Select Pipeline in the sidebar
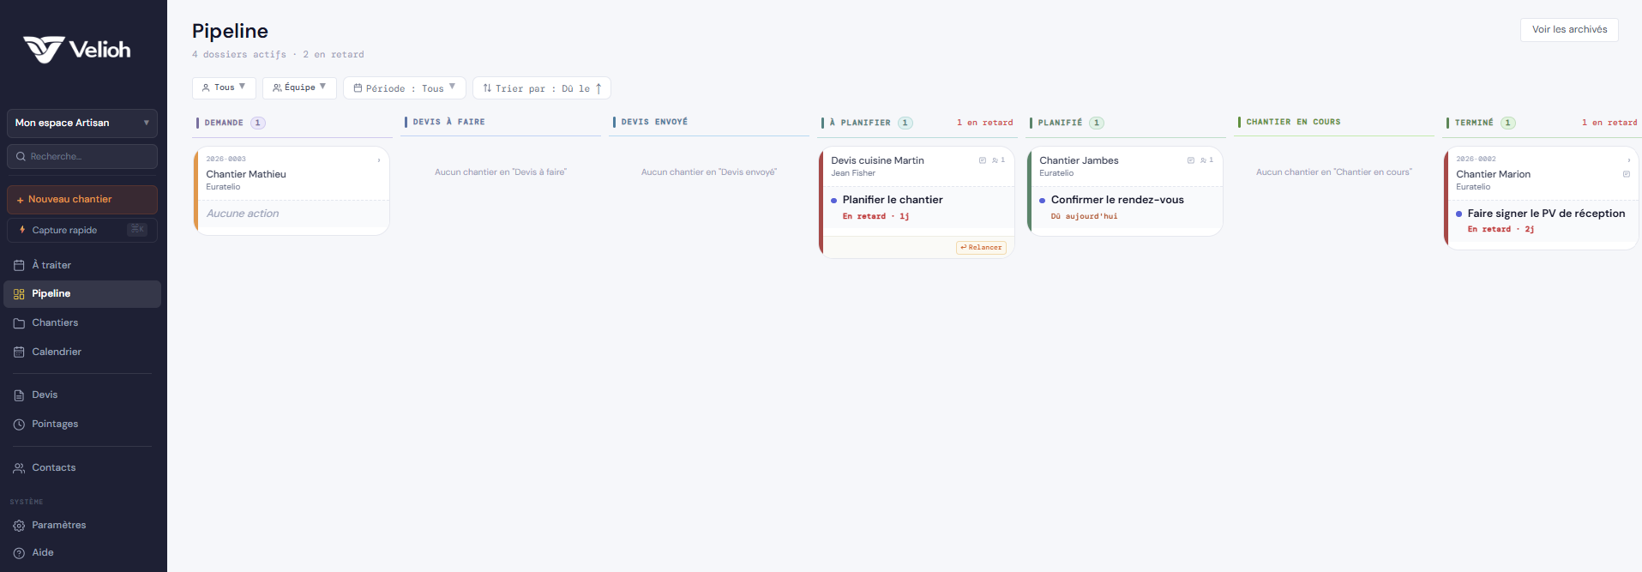Viewport: 1642px width, 572px height. coord(82,293)
